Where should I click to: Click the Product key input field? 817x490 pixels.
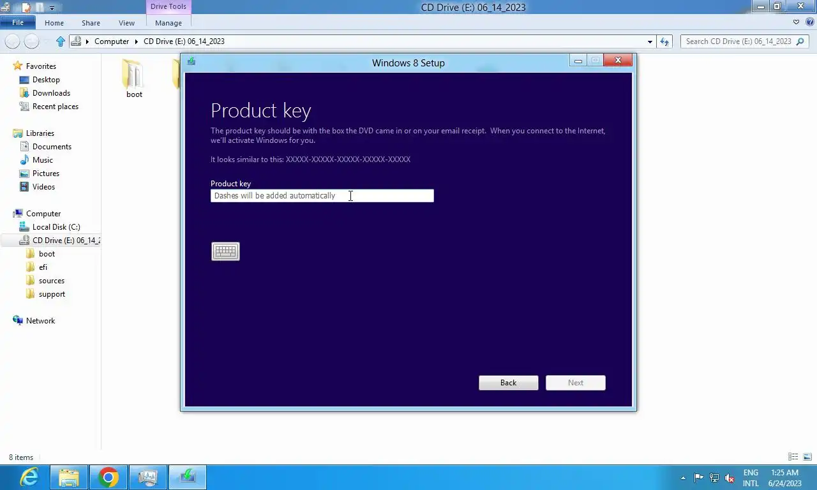(x=322, y=196)
